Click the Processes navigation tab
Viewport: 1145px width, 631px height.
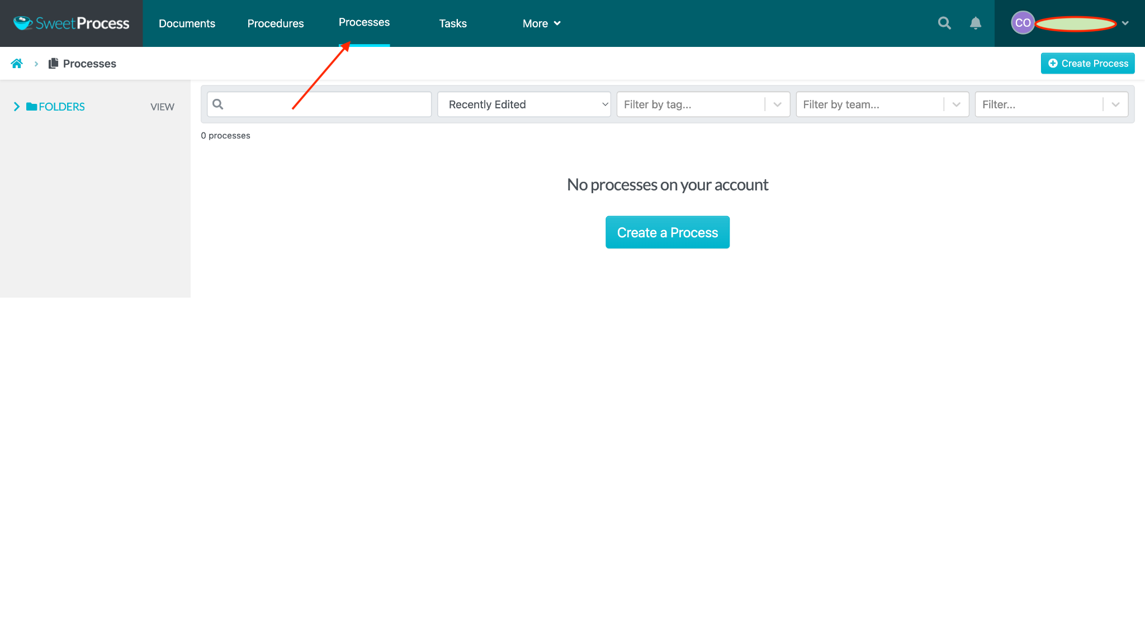pos(364,21)
